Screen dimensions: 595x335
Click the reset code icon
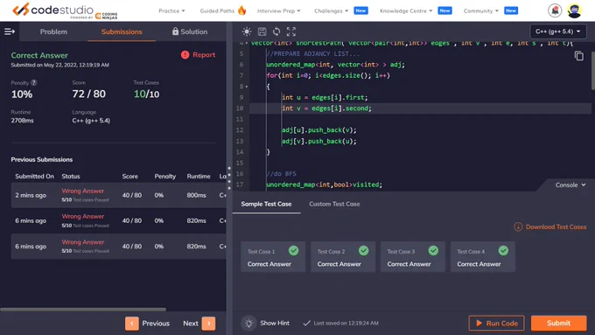tap(276, 31)
